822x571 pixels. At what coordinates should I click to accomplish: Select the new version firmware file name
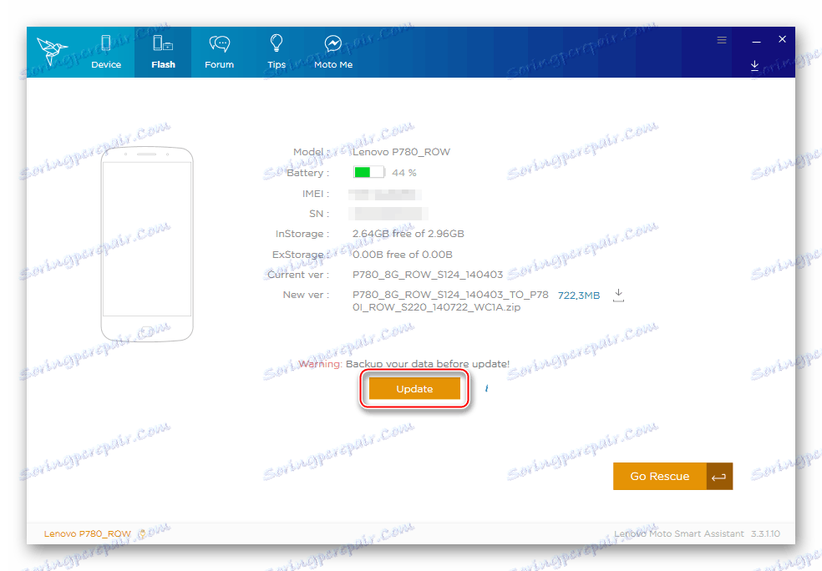pyautogui.click(x=450, y=301)
